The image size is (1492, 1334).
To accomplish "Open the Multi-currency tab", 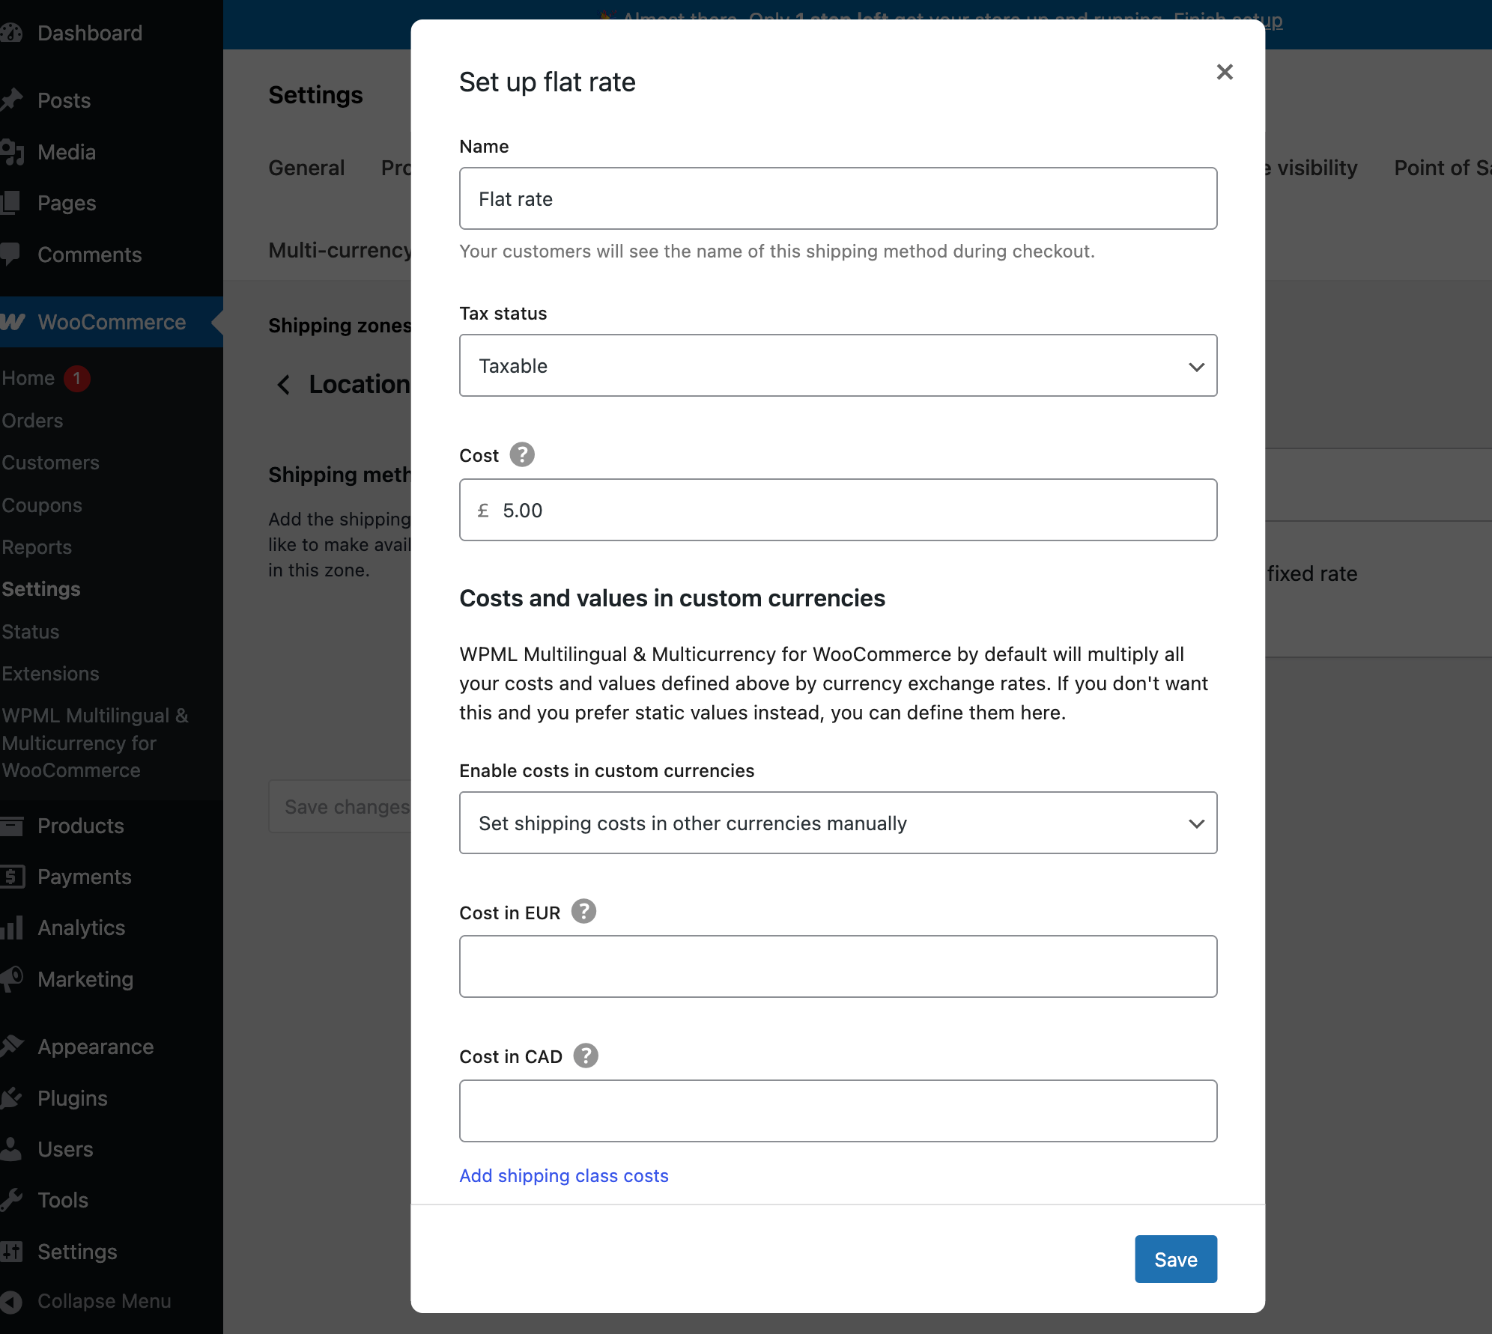I will [x=340, y=250].
